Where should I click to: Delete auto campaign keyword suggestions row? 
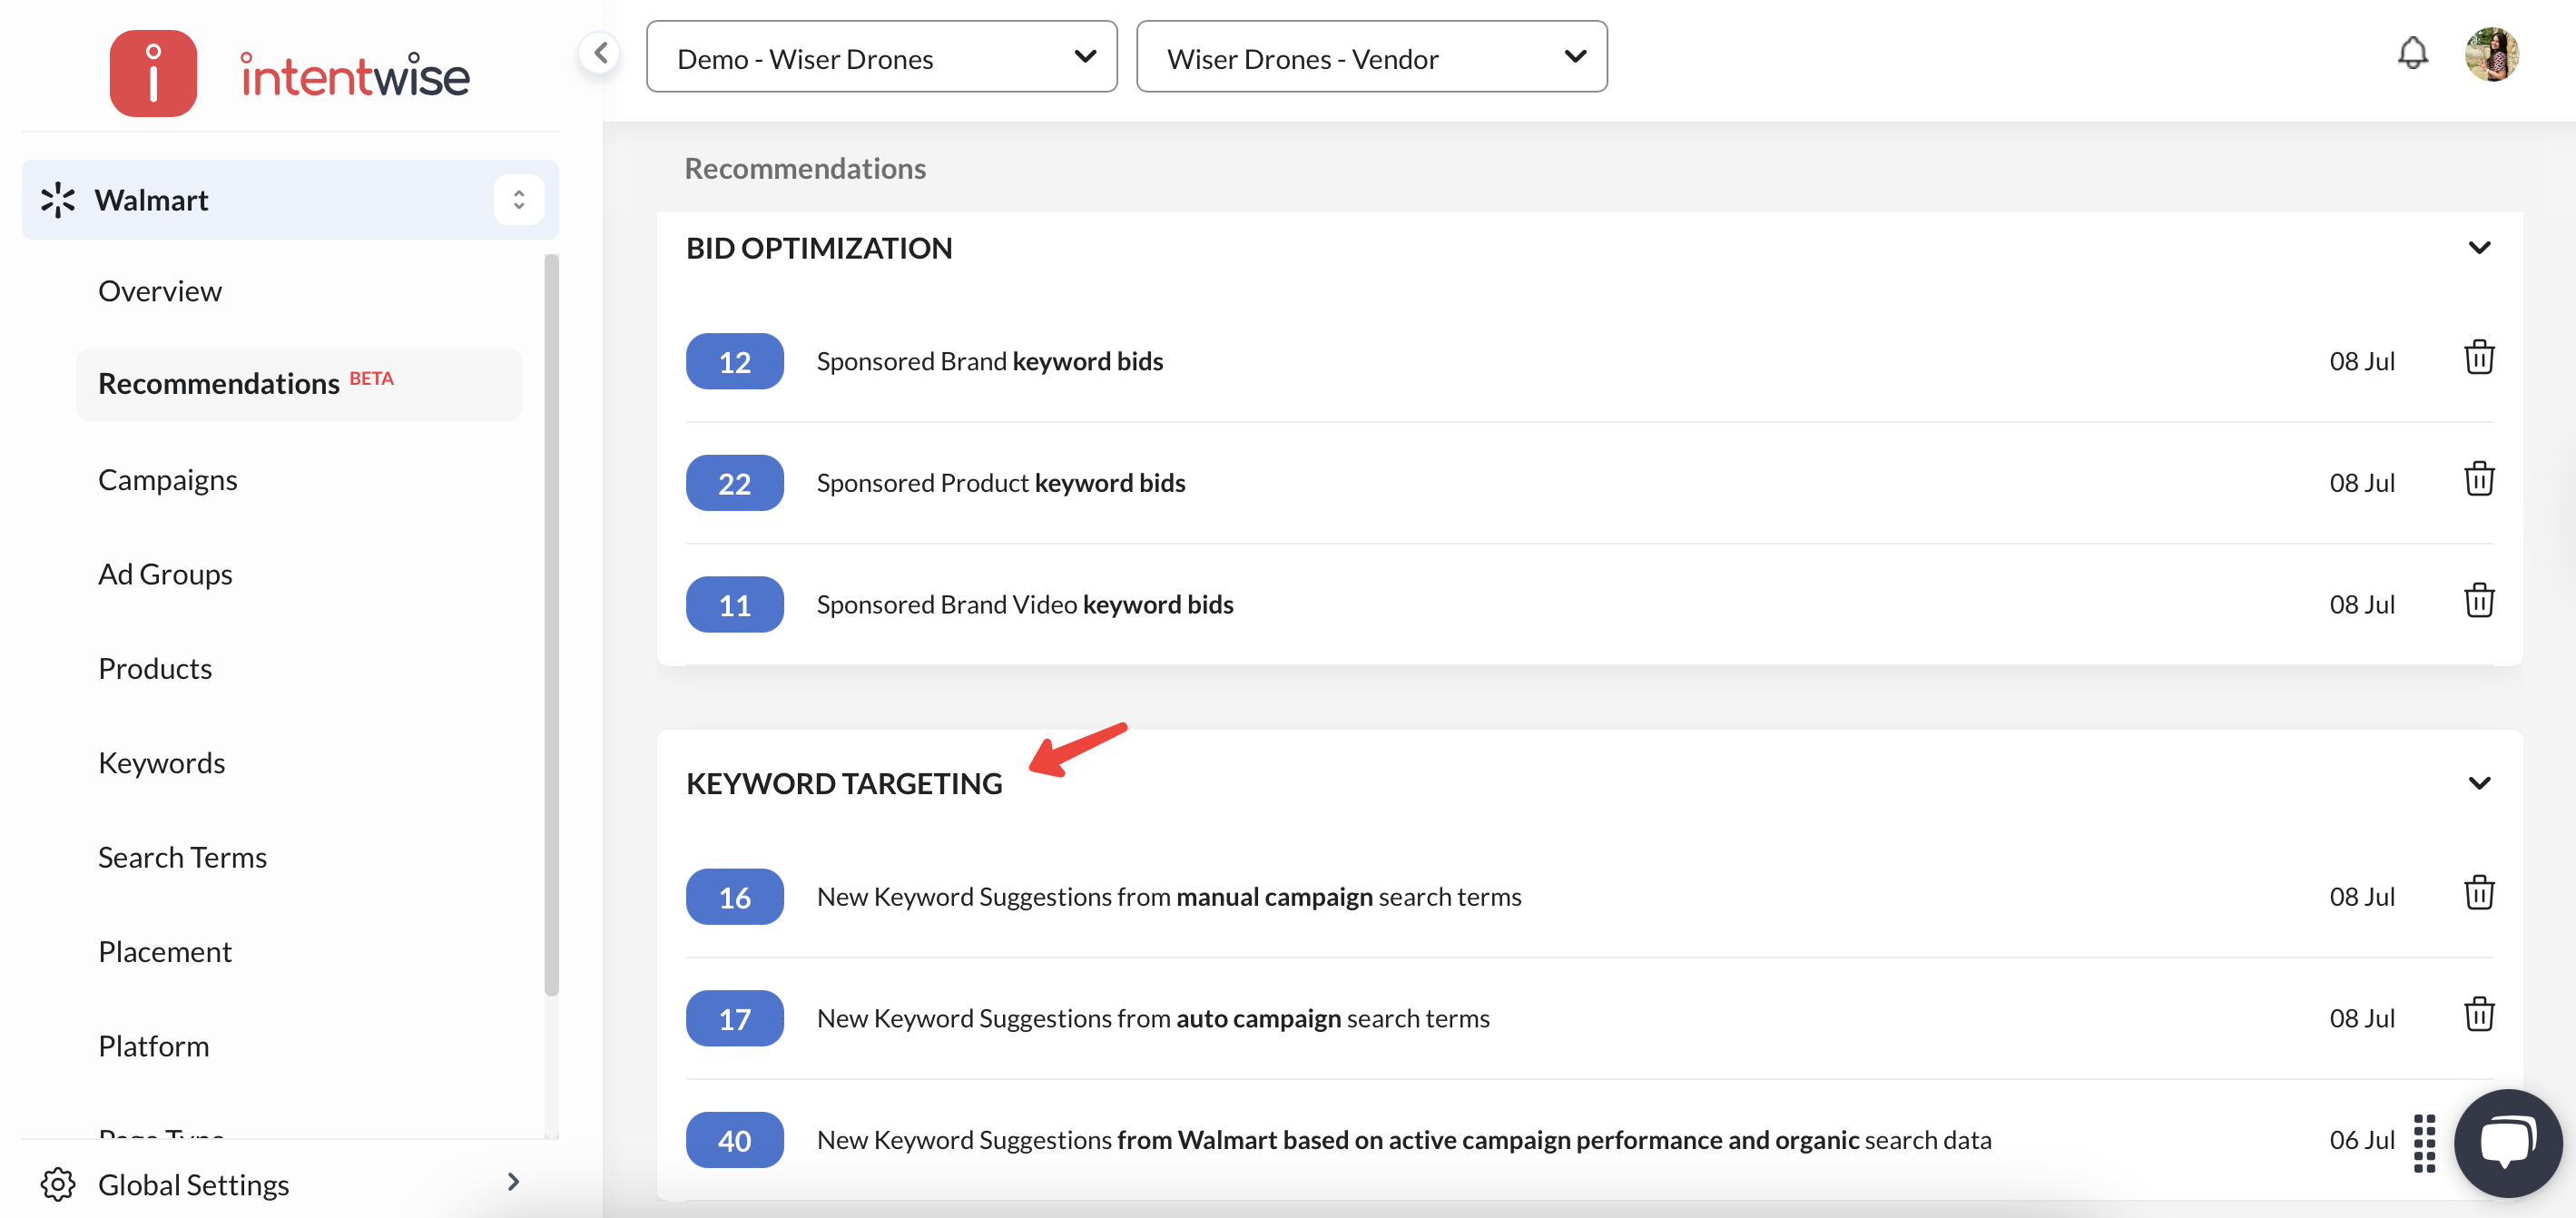pos(2478,1016)
